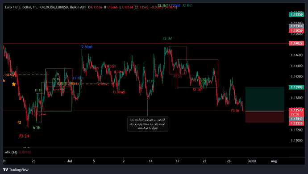Click the orange 0.86 (1.14061) level label
Screen dimensions: 308x174
pos(68,84)
